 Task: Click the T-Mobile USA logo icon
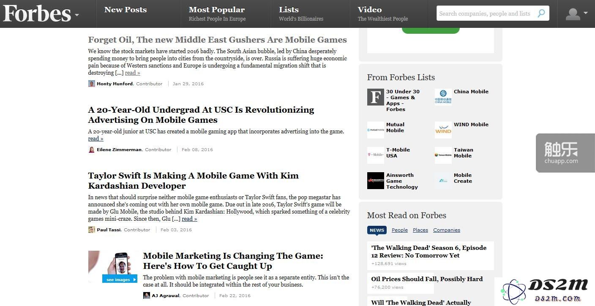(375, 155)
